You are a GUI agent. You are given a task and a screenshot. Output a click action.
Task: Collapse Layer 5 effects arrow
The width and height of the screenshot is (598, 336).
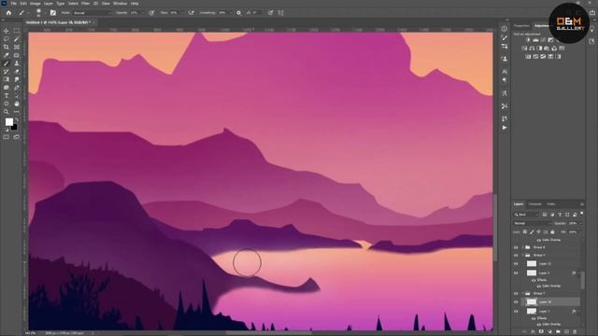click(x=579, y=273)
